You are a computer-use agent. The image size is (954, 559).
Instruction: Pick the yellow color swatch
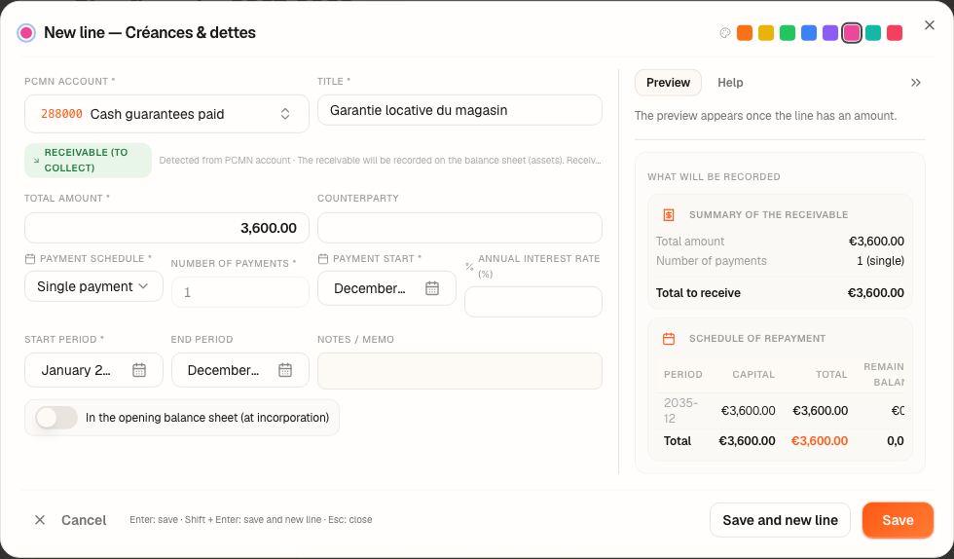point(766,33)
